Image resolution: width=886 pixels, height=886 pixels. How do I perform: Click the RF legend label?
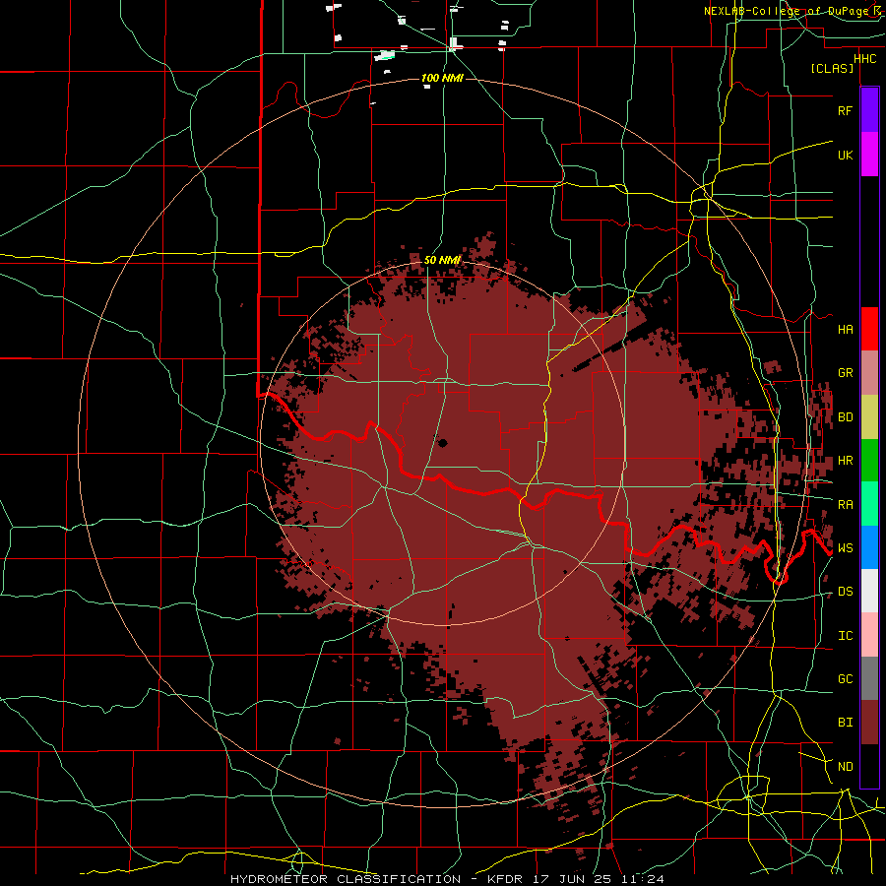[x=845, y=110]
